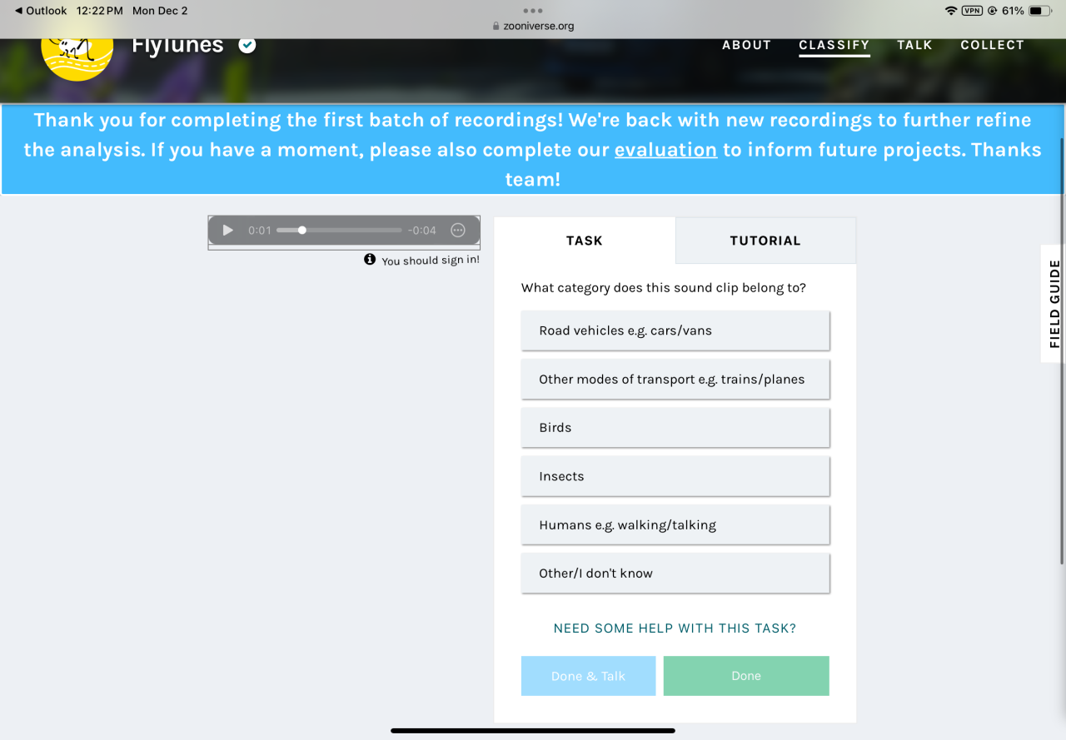Tap the Wi-Fi status icon

tap(950, 11)
